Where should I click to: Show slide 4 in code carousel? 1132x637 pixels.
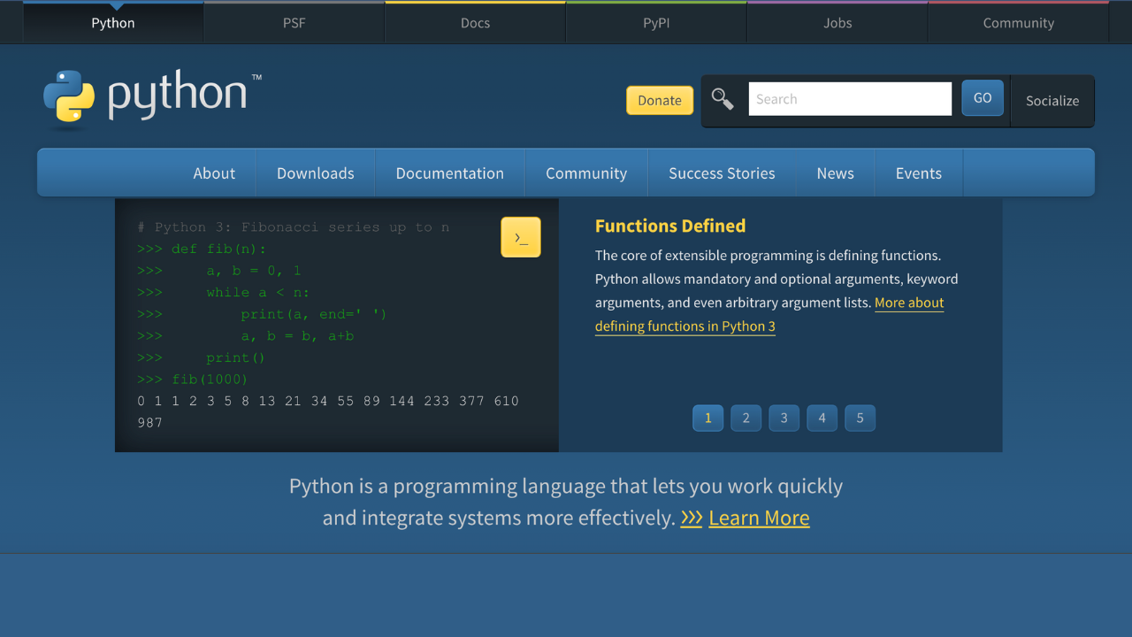(x=822, y=418)
